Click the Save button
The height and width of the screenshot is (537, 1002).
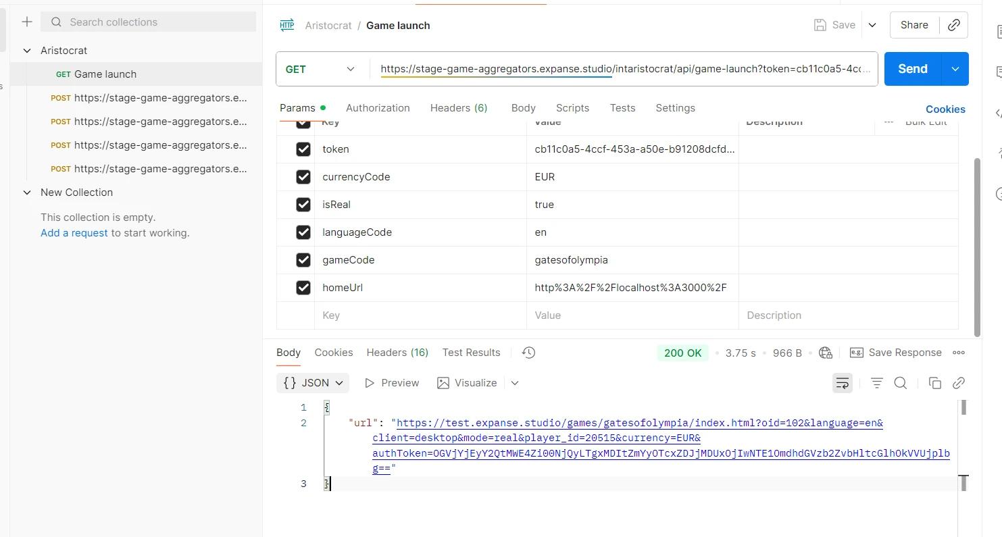pos(835,25)
